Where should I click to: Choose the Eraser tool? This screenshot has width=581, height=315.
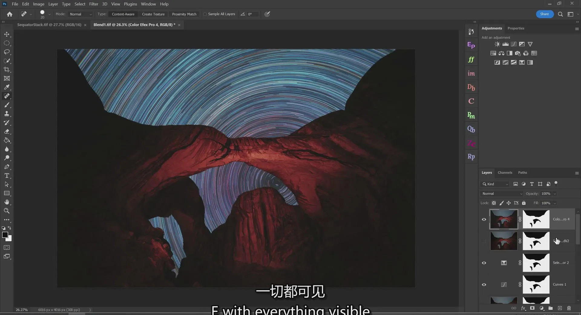point(7,131)
